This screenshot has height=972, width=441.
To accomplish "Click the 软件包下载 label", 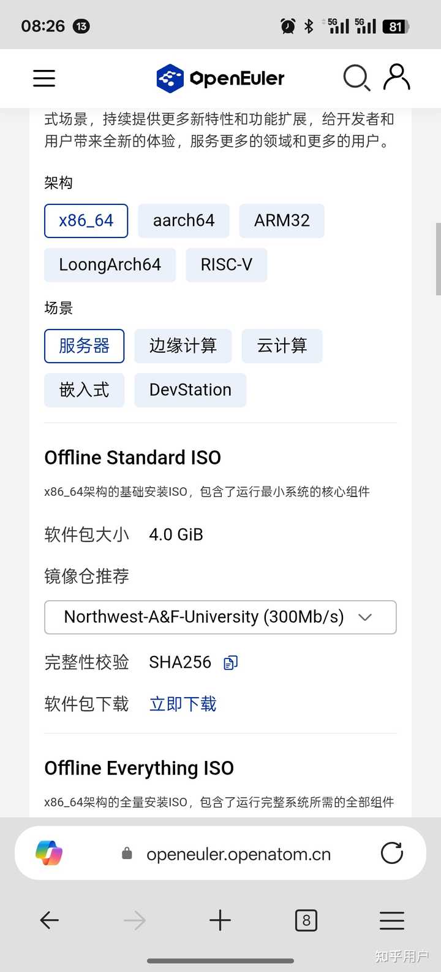I will (x=86, y=704).
